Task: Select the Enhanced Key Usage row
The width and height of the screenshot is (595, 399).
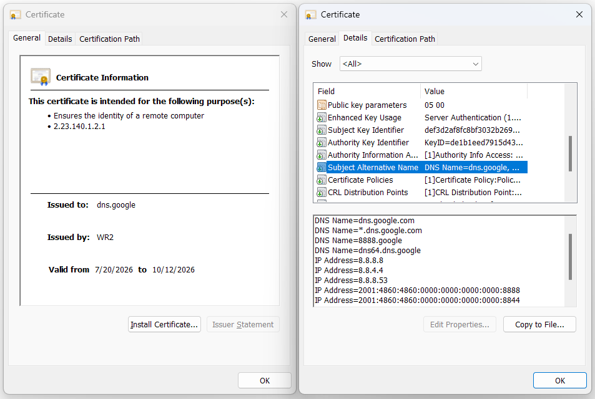Action: click(x=421, y=117)
